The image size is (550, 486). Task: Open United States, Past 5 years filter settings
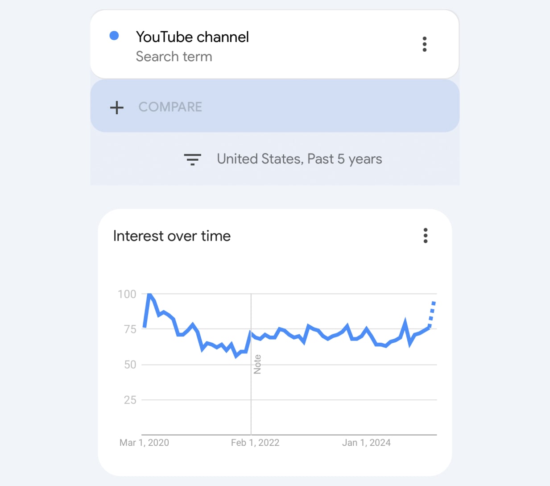[299, 159]
